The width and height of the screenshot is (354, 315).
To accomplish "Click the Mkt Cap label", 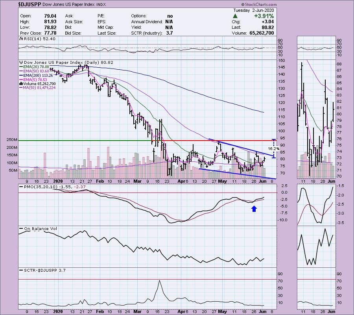I will click(x=106, y=27).
